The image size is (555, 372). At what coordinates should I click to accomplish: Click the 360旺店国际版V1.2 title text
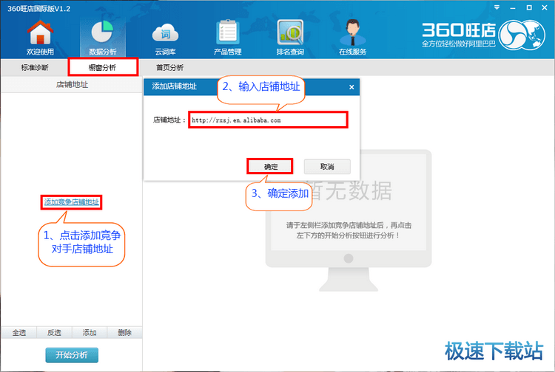pos(39,8)
